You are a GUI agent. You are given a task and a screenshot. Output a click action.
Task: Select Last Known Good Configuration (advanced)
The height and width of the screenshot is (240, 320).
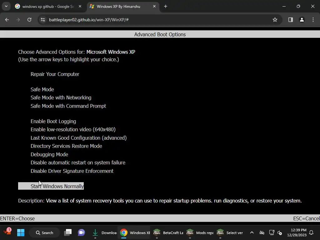click(x=78, y=138)
